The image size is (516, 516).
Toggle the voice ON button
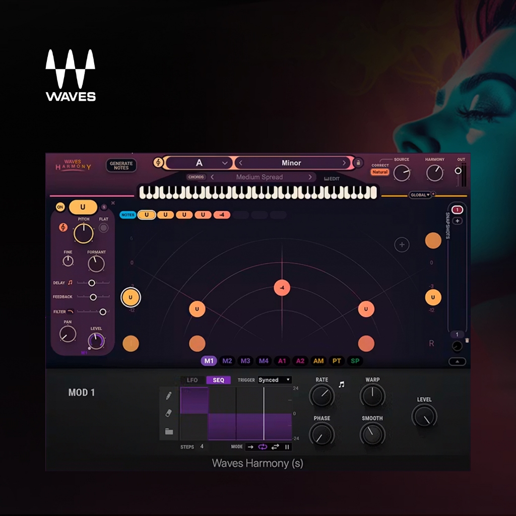pyautogui.click(x=60, y=207)
